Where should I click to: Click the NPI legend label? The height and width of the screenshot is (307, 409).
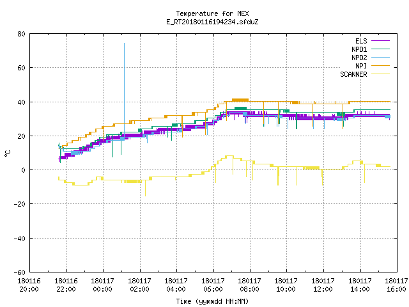pos(361,66)
